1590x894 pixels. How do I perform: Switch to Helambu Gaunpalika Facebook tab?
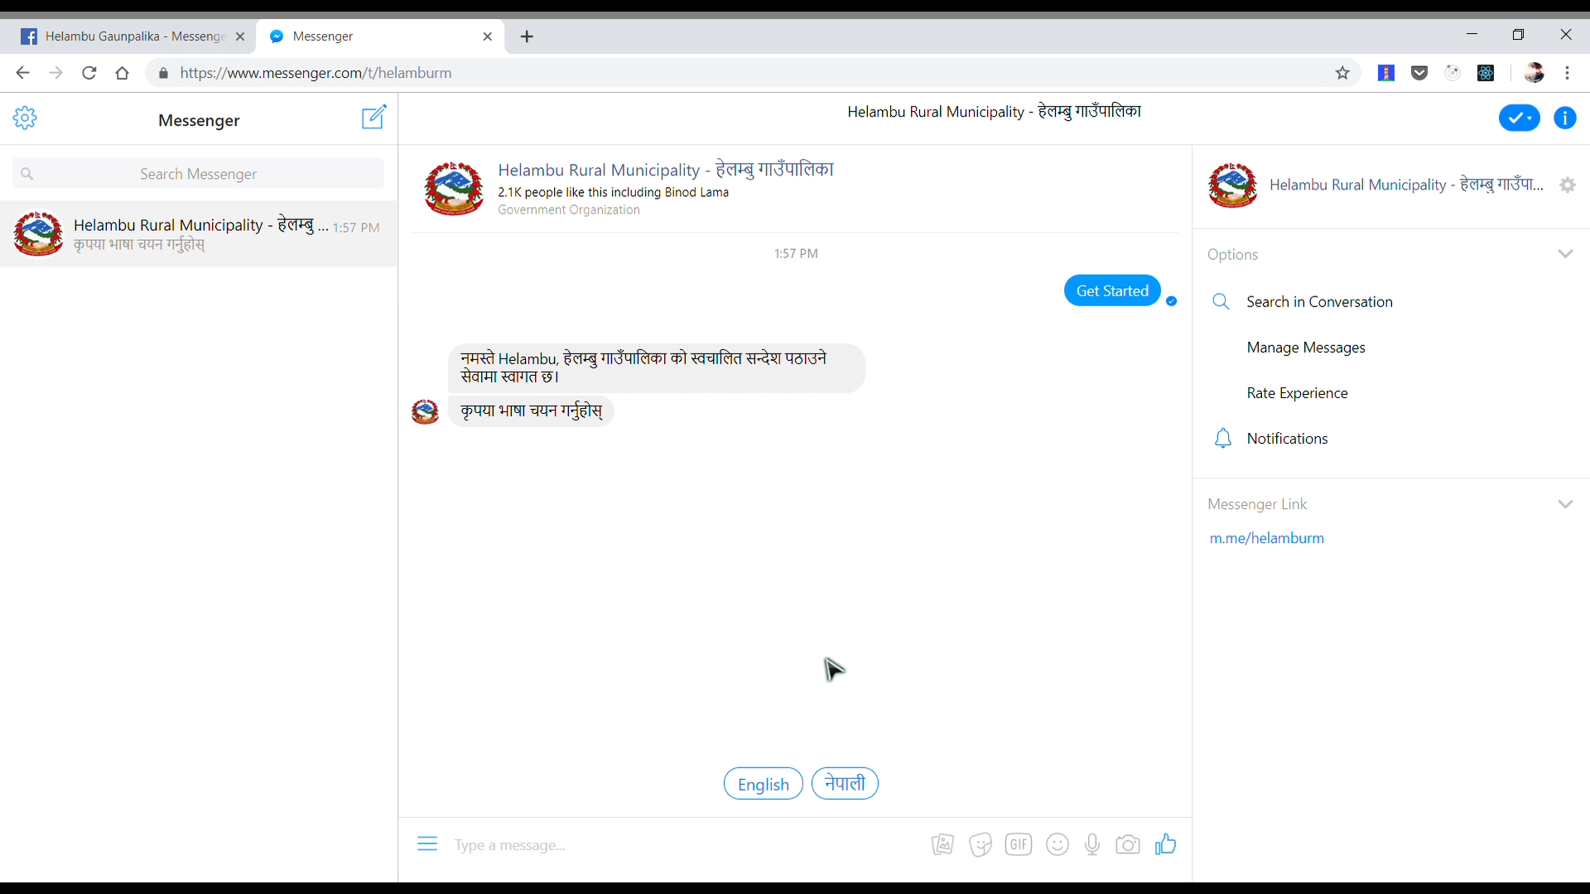(x=134, y=36)
